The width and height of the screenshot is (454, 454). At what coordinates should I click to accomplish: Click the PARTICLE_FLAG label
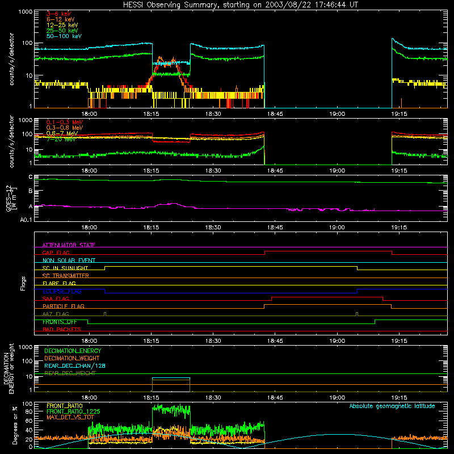pos(64,306)
